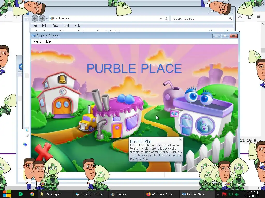Expand the address bar history dropdown
Screen dimensions: 265x198
pyautogui.click(x=161, y=19)
